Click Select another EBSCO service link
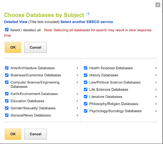The height and width of the screenshot is (144, 163). point(87,22)
